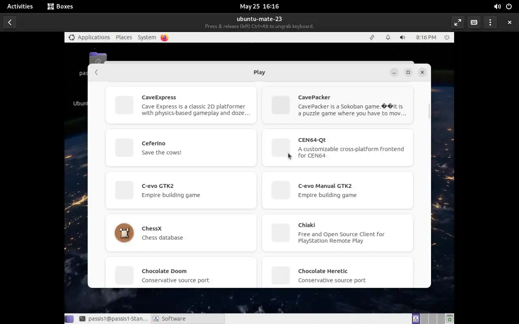
Task: Open the Chiaki app card
Action: [x=337, y=233]
